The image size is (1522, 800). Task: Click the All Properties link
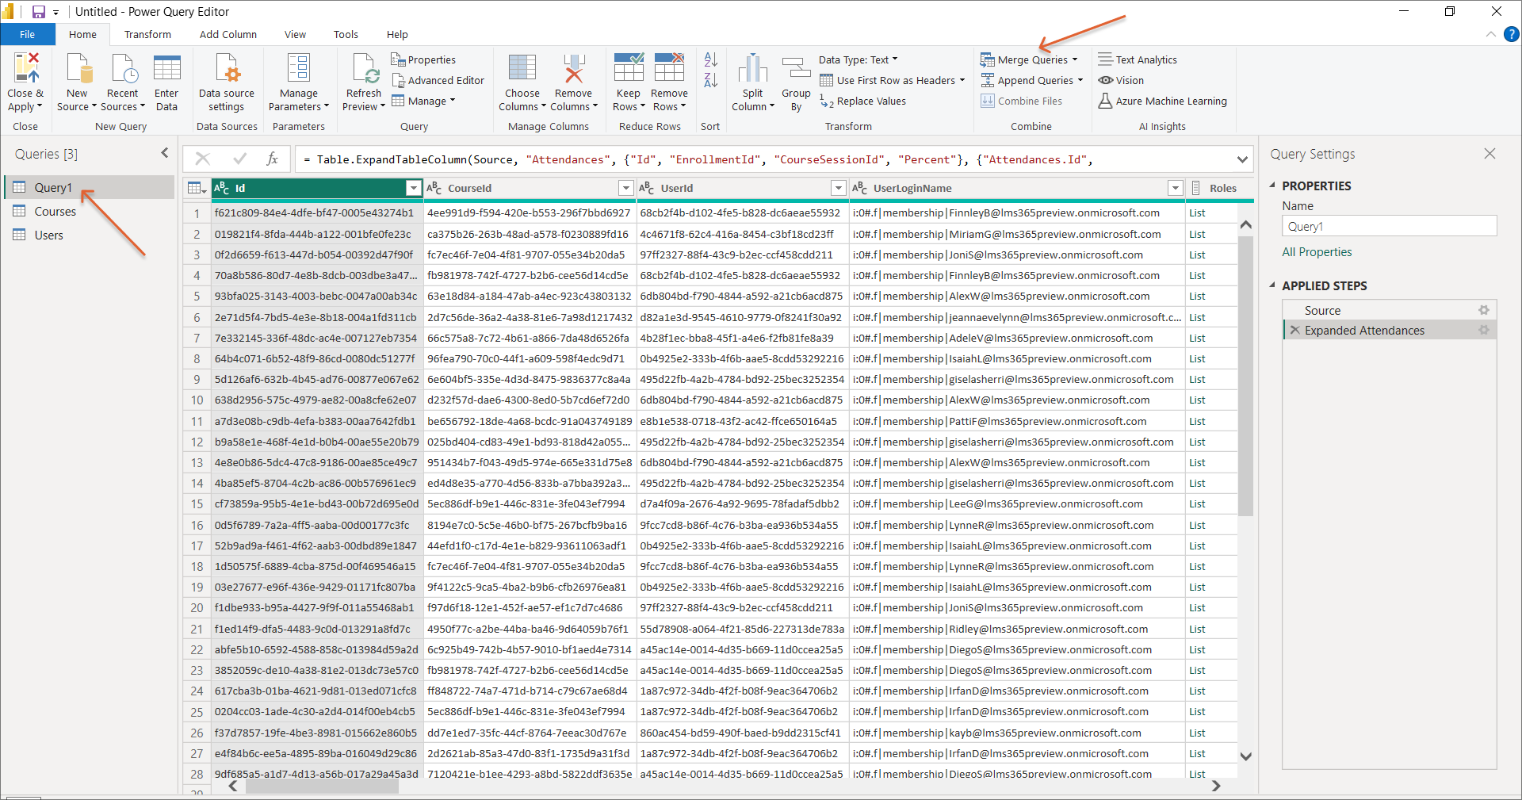click(1317, 252)
